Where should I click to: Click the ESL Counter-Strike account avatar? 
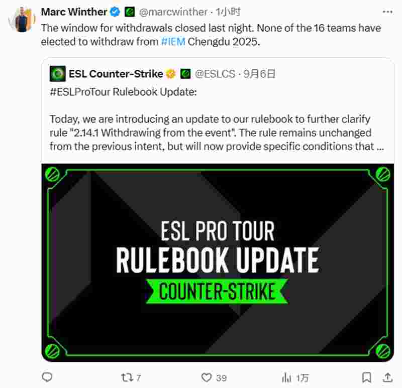pos(58,74)
